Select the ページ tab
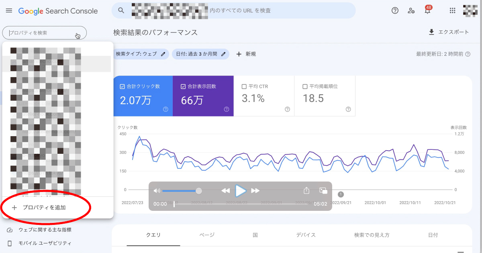The image size is (482, 253). click(207, 235)
